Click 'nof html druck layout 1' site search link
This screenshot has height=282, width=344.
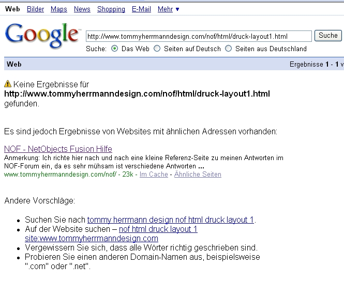tap(158, 229)
